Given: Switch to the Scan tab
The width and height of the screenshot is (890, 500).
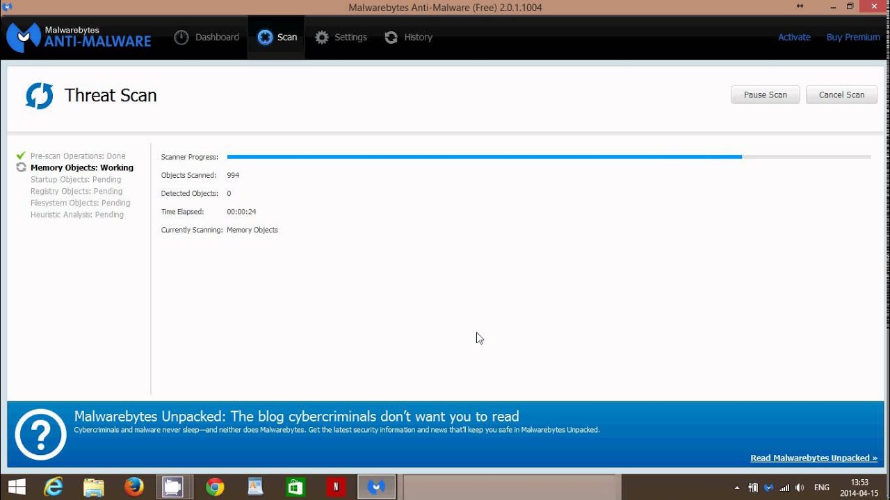Looking at the screenshot, I should [x=277, y=37].
